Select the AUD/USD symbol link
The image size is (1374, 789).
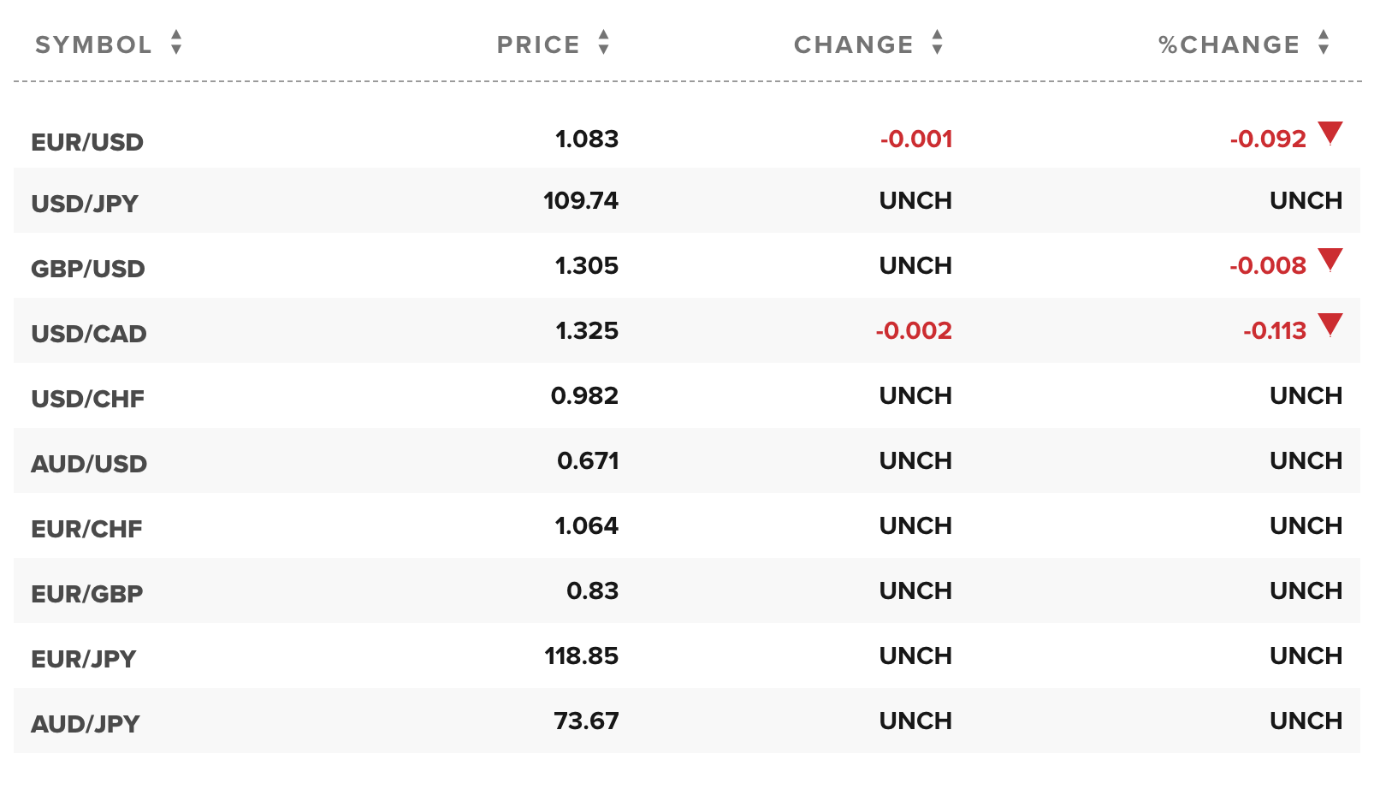coord(89,464)
